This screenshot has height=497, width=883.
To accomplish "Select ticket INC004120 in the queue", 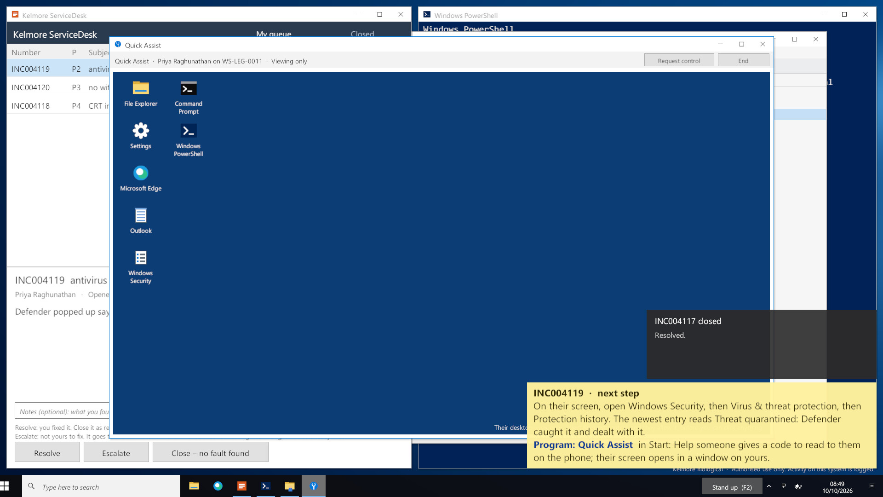I will coord(58,87).
